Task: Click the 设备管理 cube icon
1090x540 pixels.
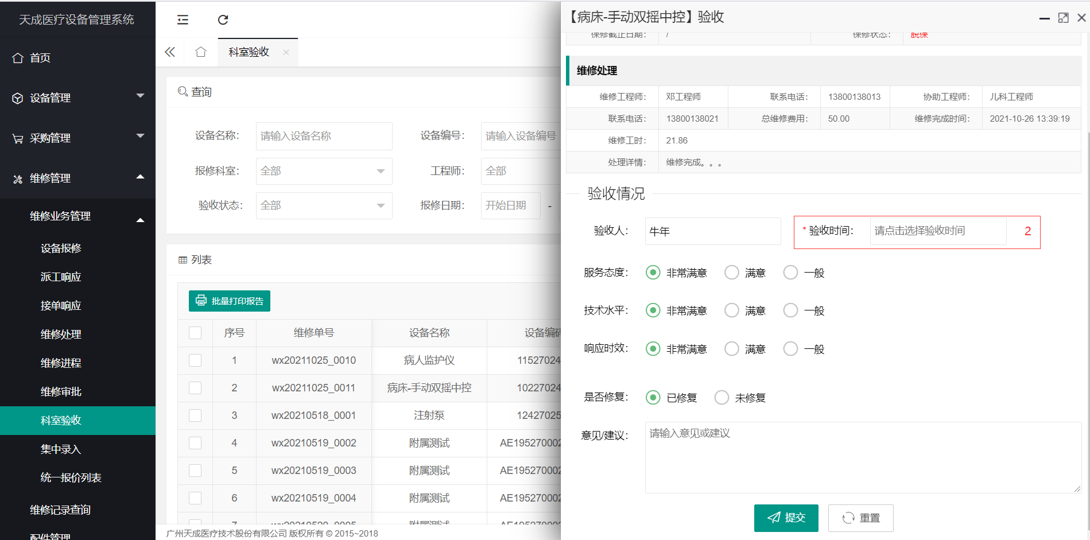Action: (18, 98)
